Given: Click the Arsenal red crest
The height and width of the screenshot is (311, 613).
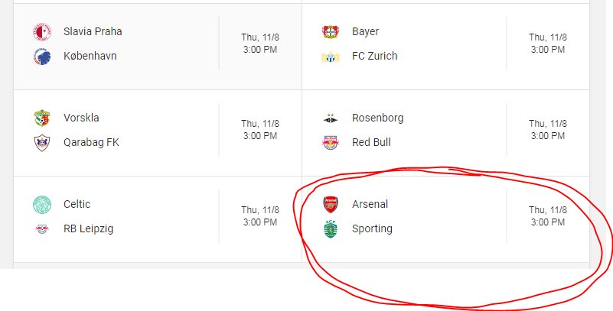Looking at the screenshot, I should 331,205.
